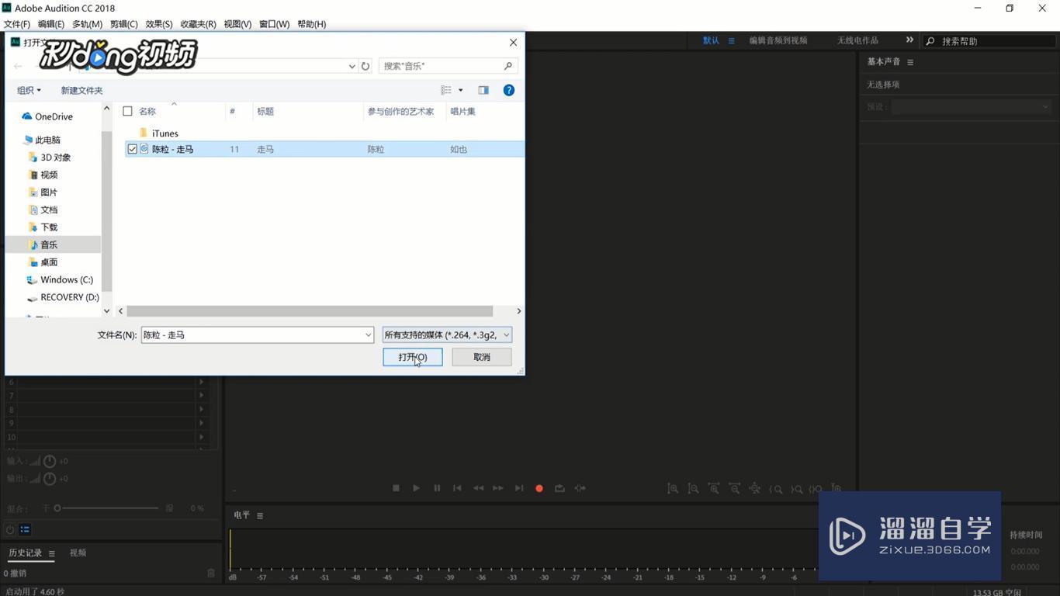Screen dimensions: 1060x596
Task: Check the select-all checkbox in file list header
Action: [127, 111]
